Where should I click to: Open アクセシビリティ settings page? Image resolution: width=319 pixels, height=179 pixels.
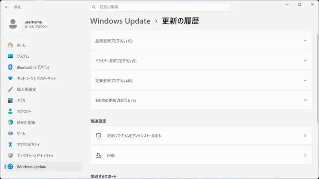click(x=43, y=144)
